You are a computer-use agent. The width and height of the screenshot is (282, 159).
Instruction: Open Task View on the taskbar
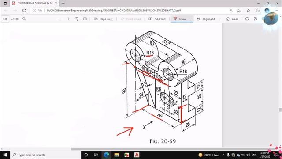(96, 155)
